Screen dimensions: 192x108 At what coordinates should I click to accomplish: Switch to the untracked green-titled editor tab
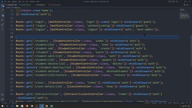tap(26, 5)
